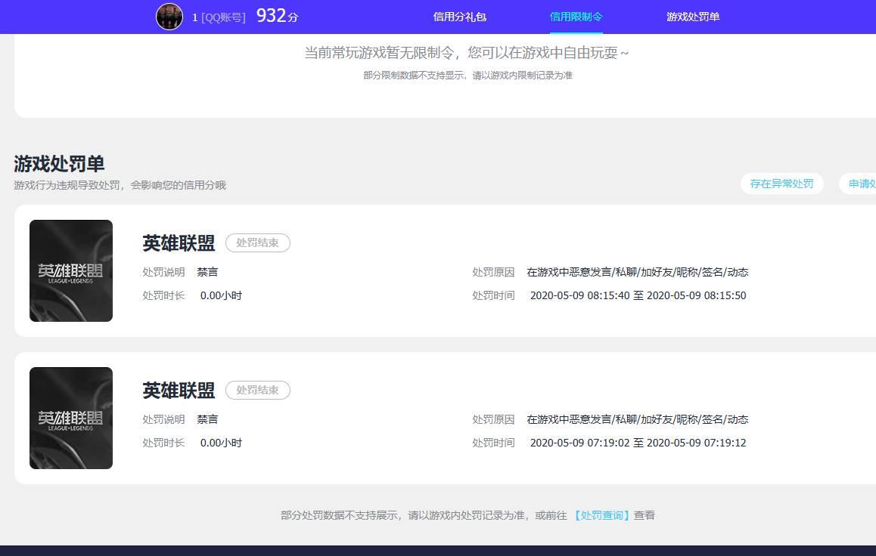
Task: Click the 存在异常处罚 button
Action: [x=782, y=184]
